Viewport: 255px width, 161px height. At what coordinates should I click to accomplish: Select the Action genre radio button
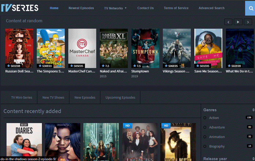[205, 118]
